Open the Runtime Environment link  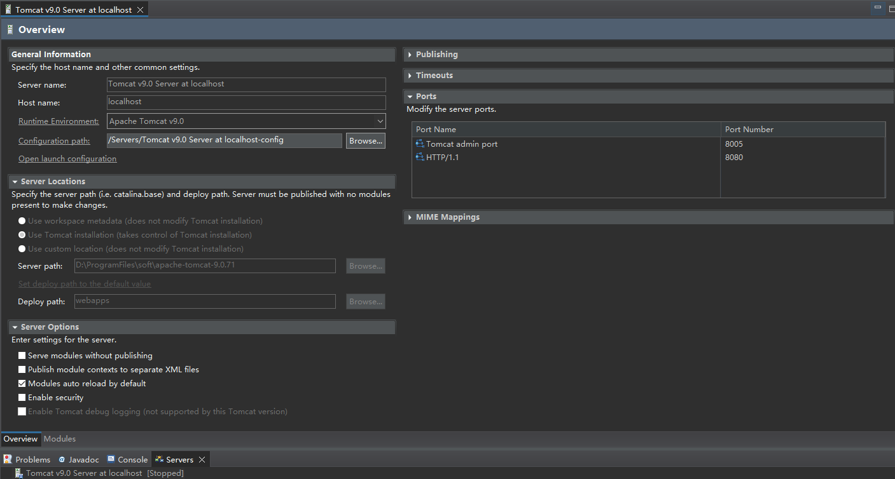tap(59, 121)
